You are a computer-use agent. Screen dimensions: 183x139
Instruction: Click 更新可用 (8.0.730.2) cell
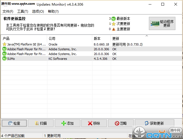(x=127, y=44)
